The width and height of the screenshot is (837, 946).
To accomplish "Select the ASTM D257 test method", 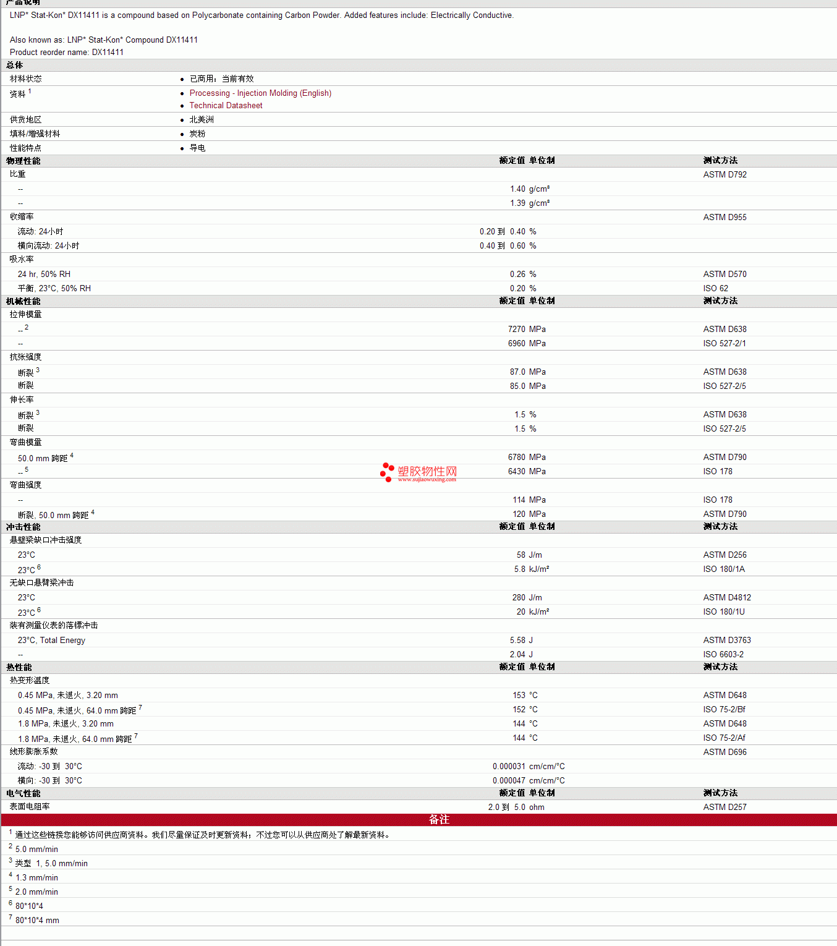I will (x=725, y=808).
